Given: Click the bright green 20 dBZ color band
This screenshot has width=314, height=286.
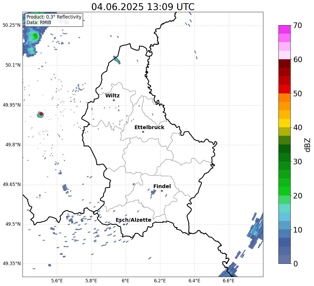Looking at the screenshot, I should coord(284,191).
